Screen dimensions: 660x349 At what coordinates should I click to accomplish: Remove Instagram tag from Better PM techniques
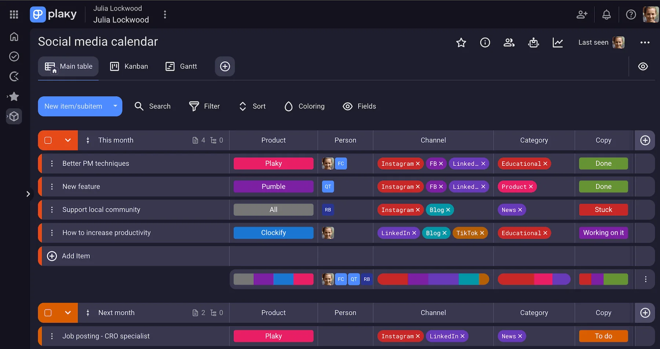point(418,164)
